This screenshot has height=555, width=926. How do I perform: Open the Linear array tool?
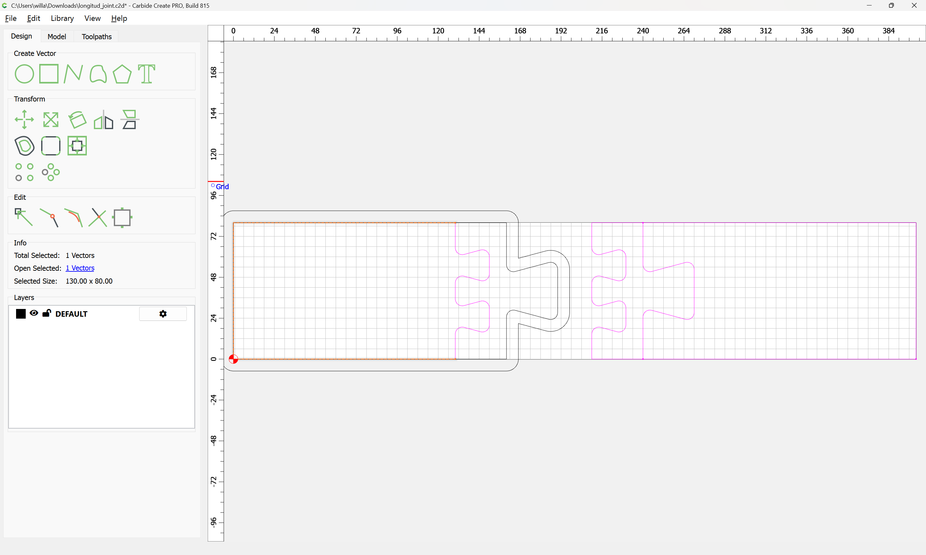(x=24, y=172)
